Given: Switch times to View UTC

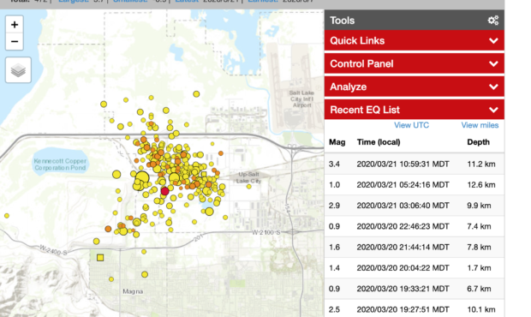Looking at the screenshot, I should (x=411, y=125).
